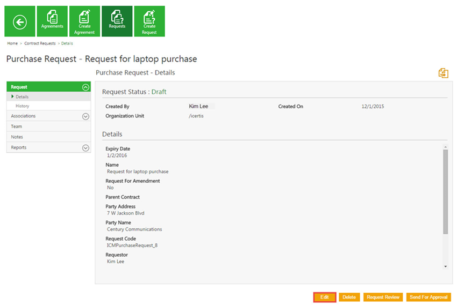Open the Create Request tile
457x305 pixels.
[149, 21]
